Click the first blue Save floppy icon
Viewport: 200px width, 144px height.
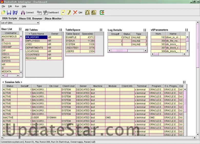9,12
